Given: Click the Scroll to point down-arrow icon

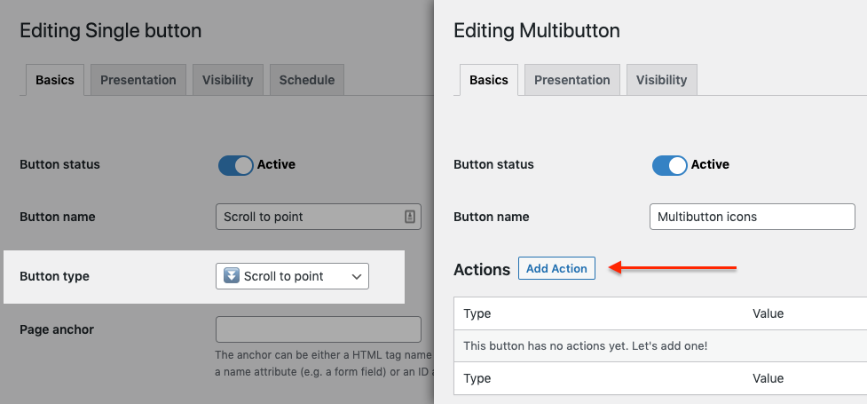Looking at the screenshot, I should (x=231, y=275).
